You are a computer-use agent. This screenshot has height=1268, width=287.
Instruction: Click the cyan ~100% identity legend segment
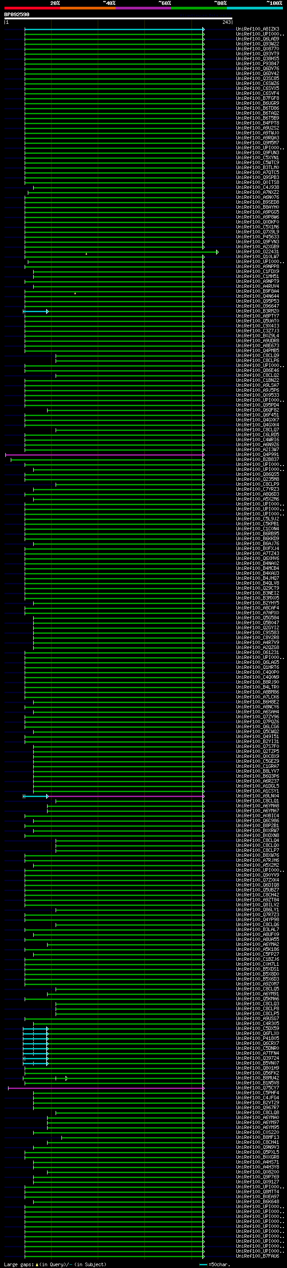pos(255,8)
